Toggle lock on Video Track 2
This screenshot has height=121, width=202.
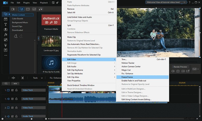pos(17,108)
